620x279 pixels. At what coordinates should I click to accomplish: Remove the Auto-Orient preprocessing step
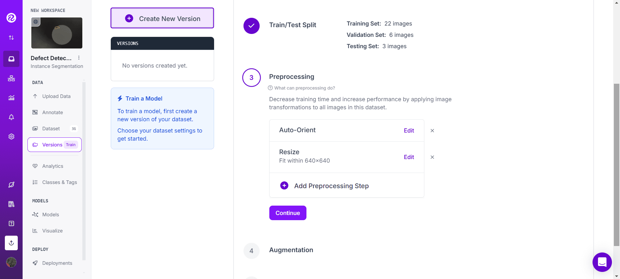(x=432, y=131)
